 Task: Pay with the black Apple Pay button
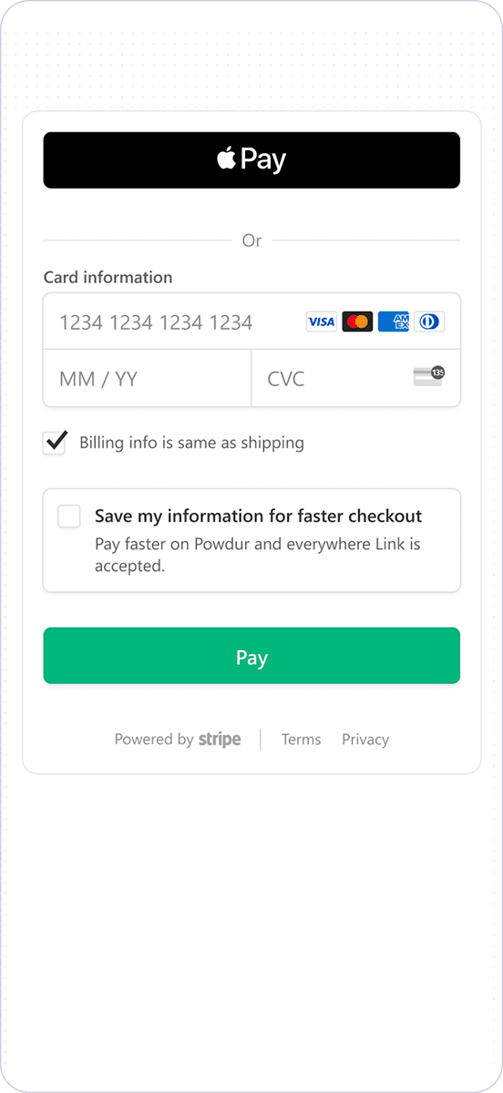tap(251, 160)
